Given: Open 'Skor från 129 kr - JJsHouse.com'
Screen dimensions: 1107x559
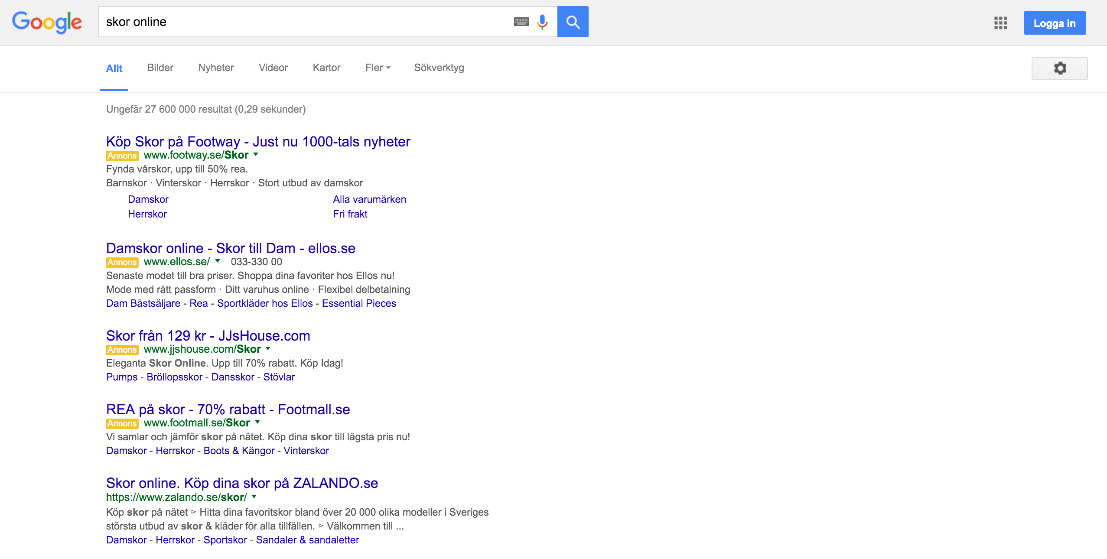Looking at the screenshot, I should [x=208, y=336].
